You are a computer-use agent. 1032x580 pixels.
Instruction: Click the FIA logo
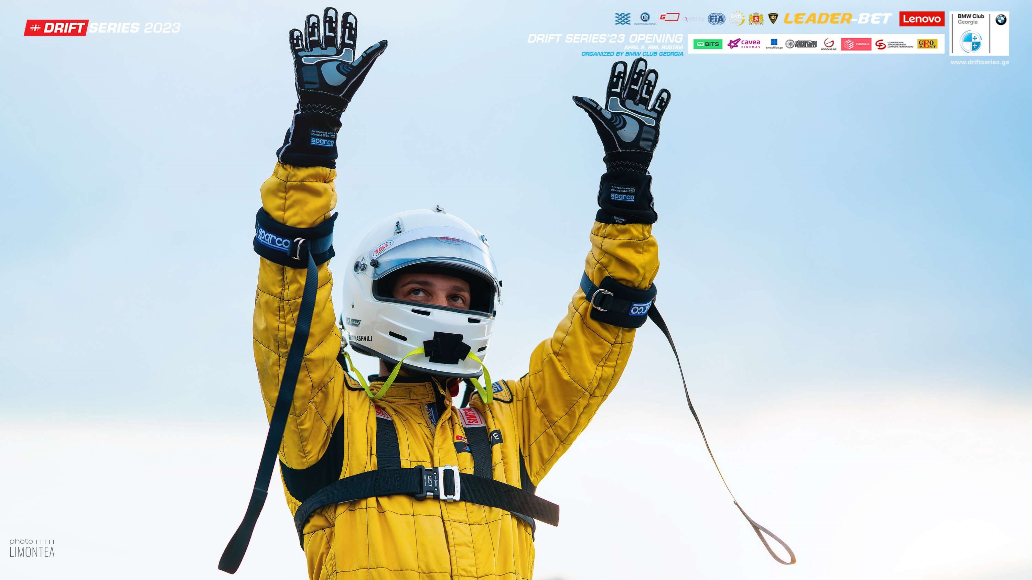click(716, 19)
